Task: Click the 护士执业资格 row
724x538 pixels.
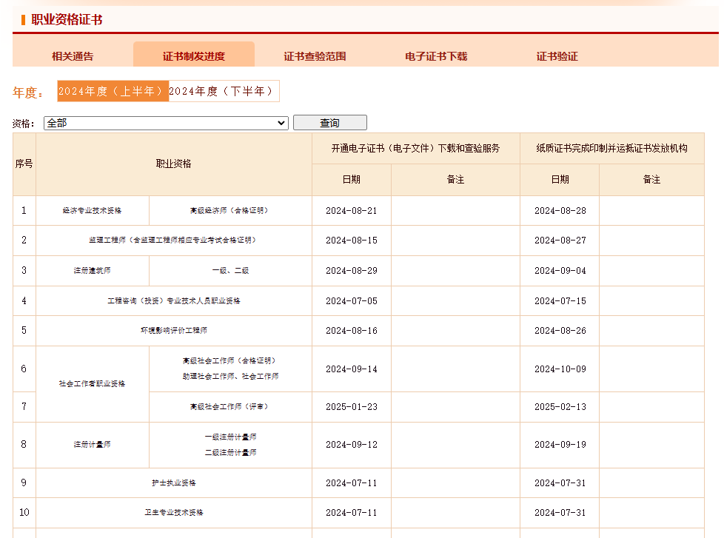Action: [x=173, y=482]
